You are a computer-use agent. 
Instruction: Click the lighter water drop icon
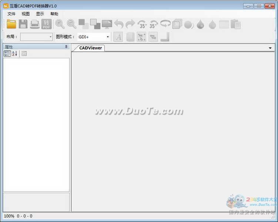212,24
